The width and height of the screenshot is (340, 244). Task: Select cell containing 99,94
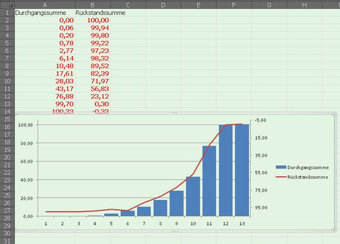[x=93, y=28]
